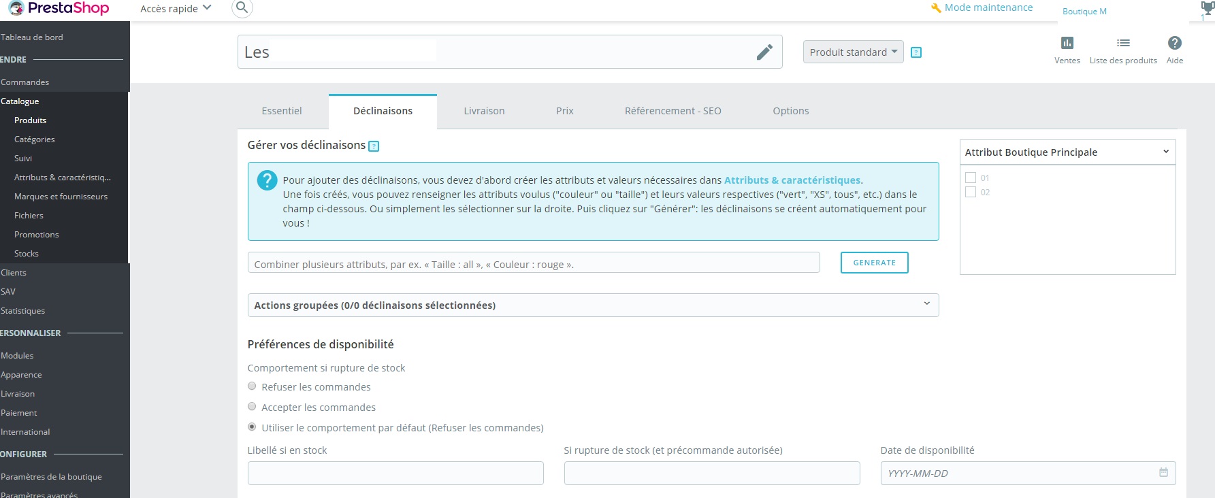This screenshot has height=498, width=1215.
Task: Open Catégories submenu item
Action: click(x=35, y=139)
